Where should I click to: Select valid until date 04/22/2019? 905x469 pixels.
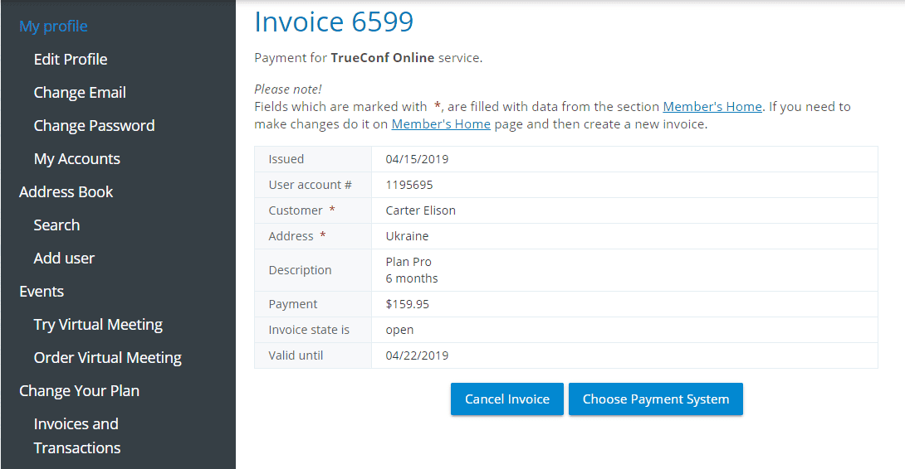tap(417, 355)
